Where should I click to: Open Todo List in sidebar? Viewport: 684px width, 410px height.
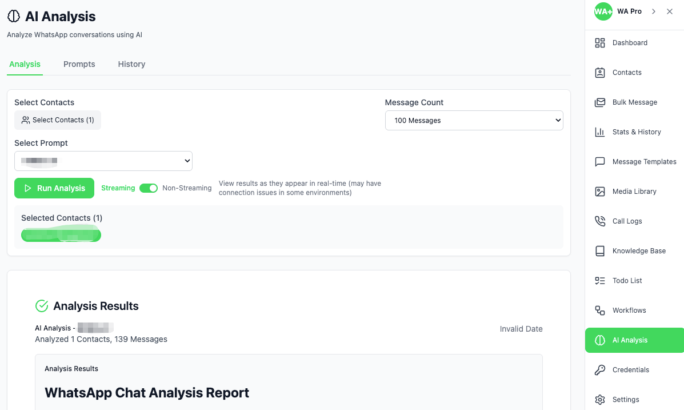click(634, 280)
